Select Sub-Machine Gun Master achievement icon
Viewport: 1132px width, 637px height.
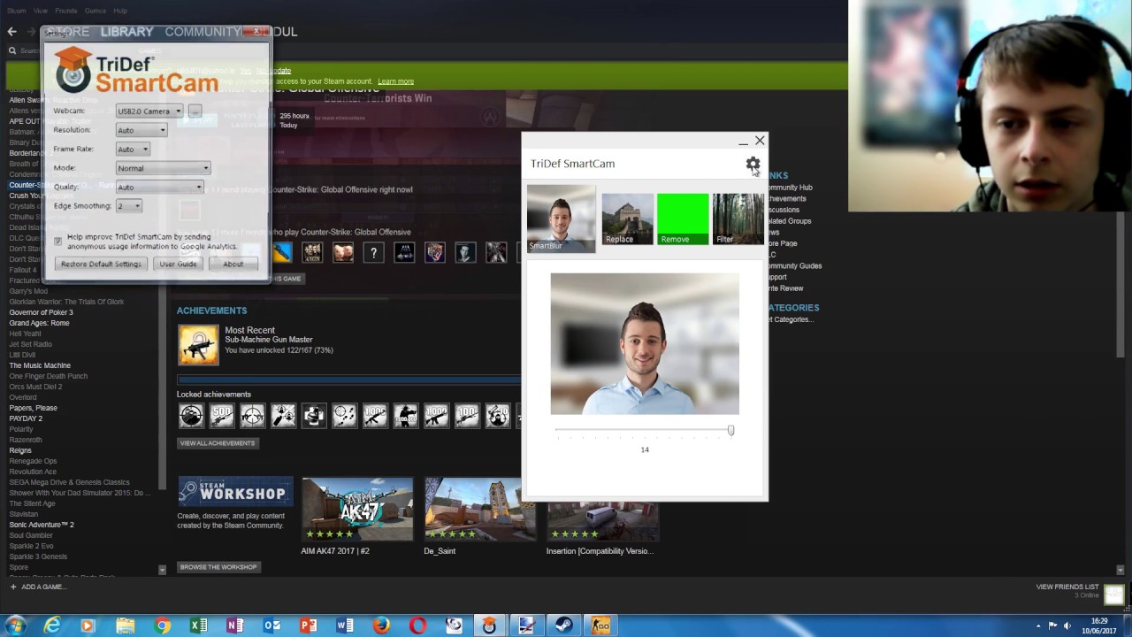(x=198, y=345)
